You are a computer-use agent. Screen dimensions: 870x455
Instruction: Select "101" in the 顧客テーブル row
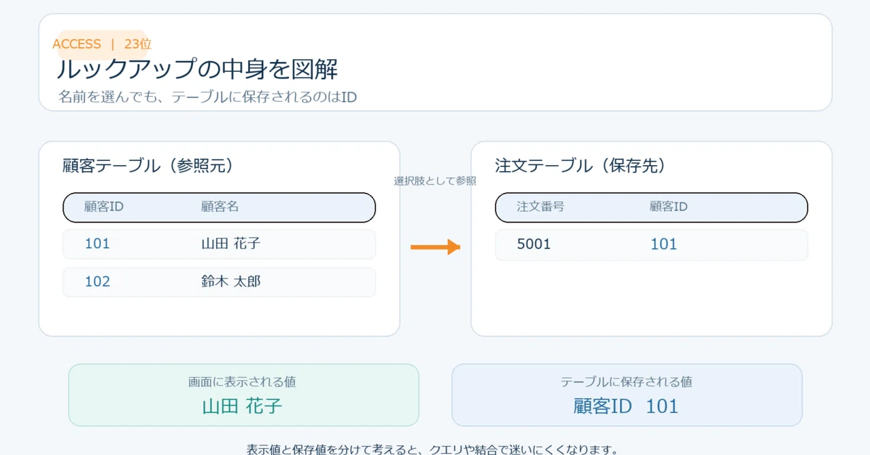tap(97, 244)
